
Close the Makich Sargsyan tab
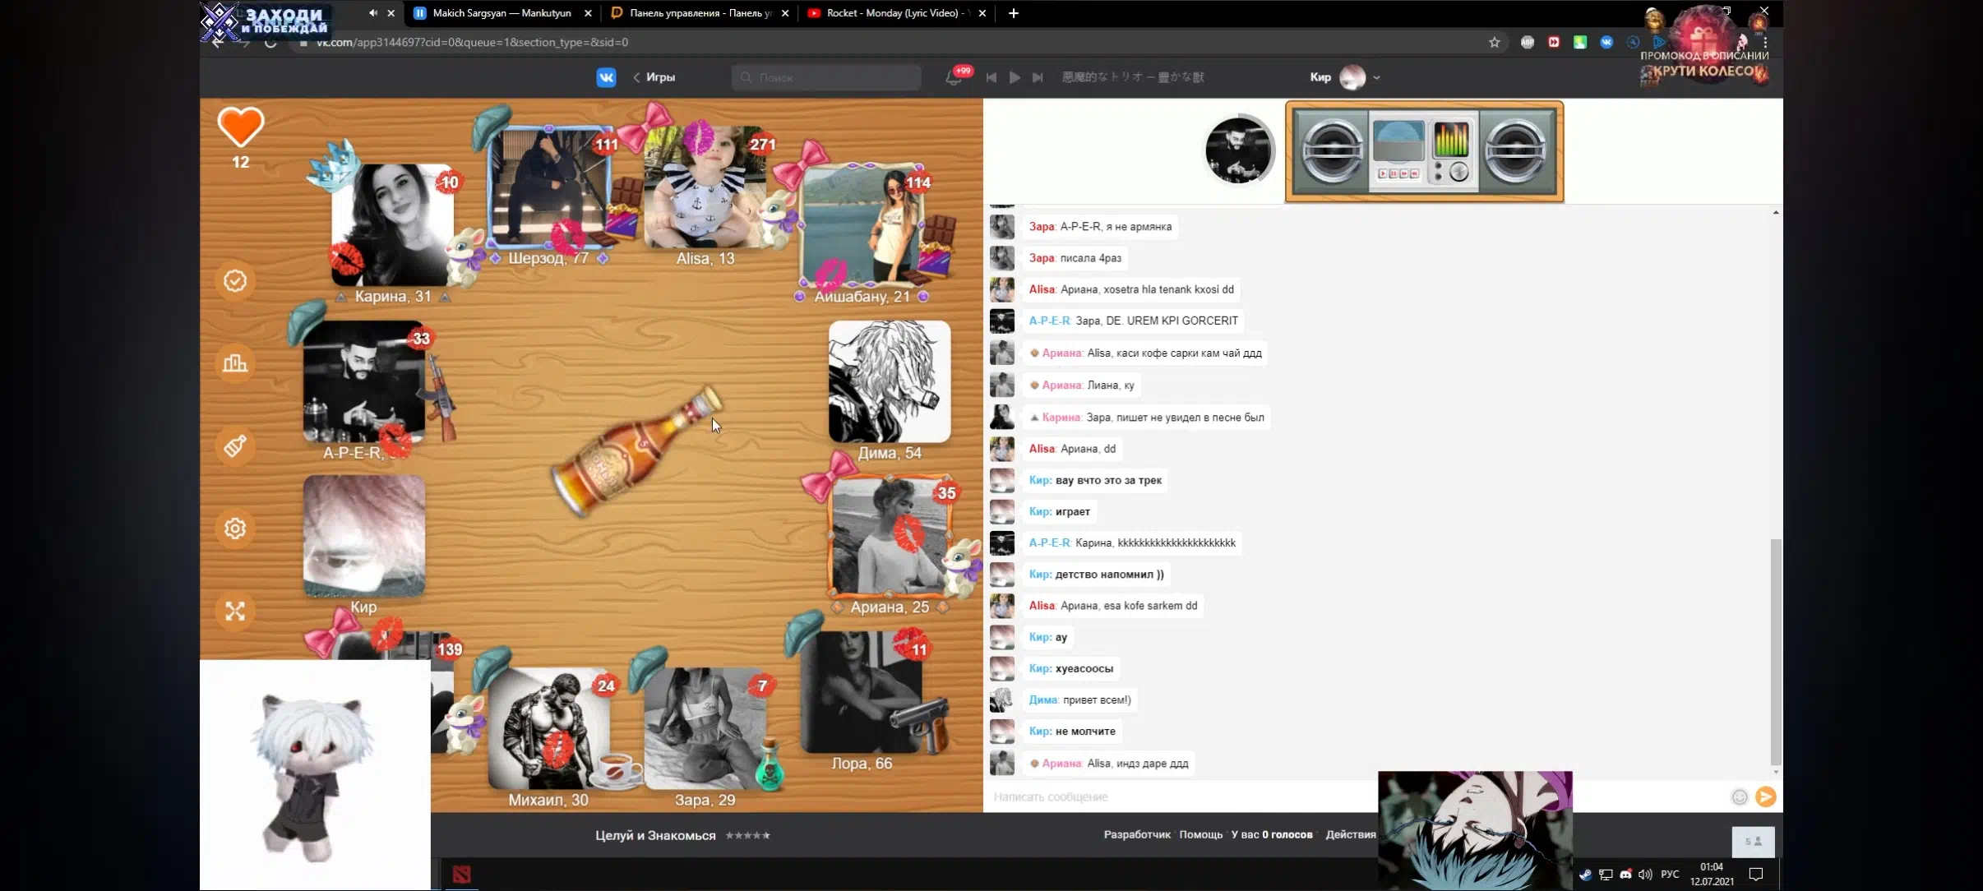(x=588, y=13)
